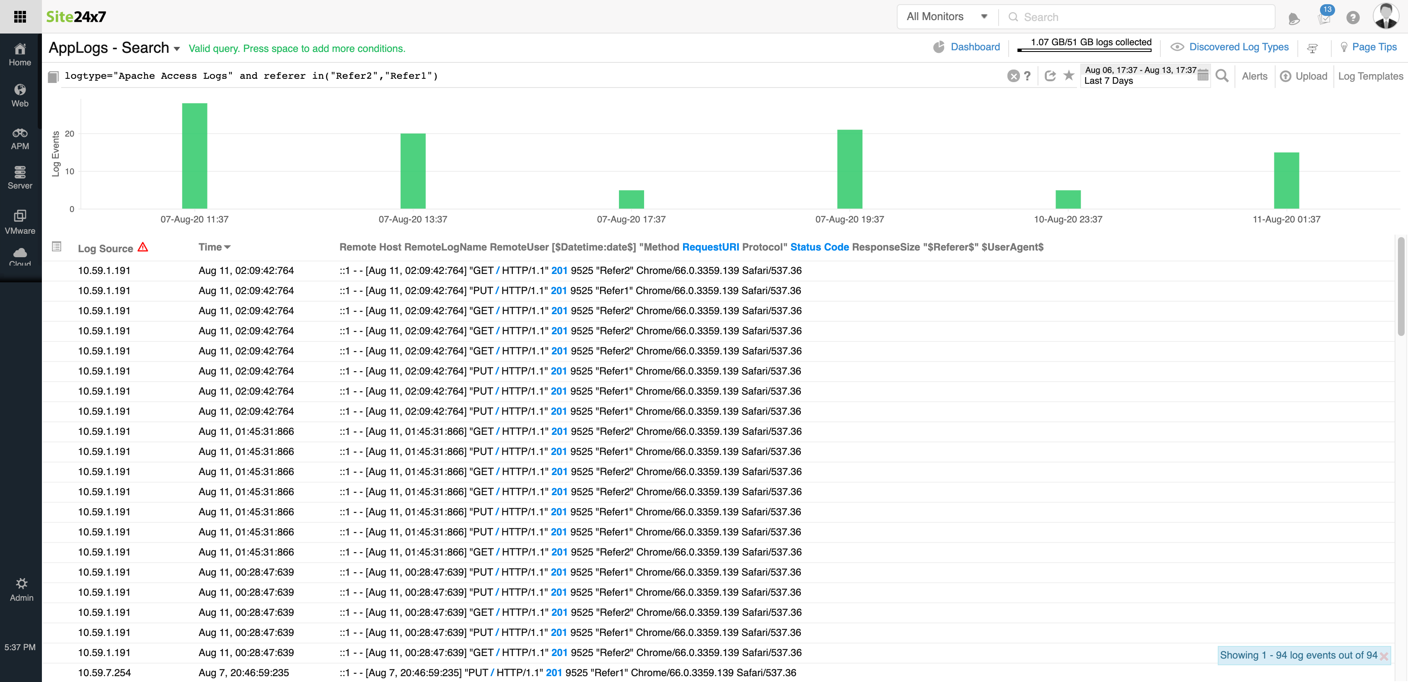Image resolution: width=1408 pixels, height=682 pixels.
Task: Toggle column selector icon beside Log Source
Action: click(56, 246)
